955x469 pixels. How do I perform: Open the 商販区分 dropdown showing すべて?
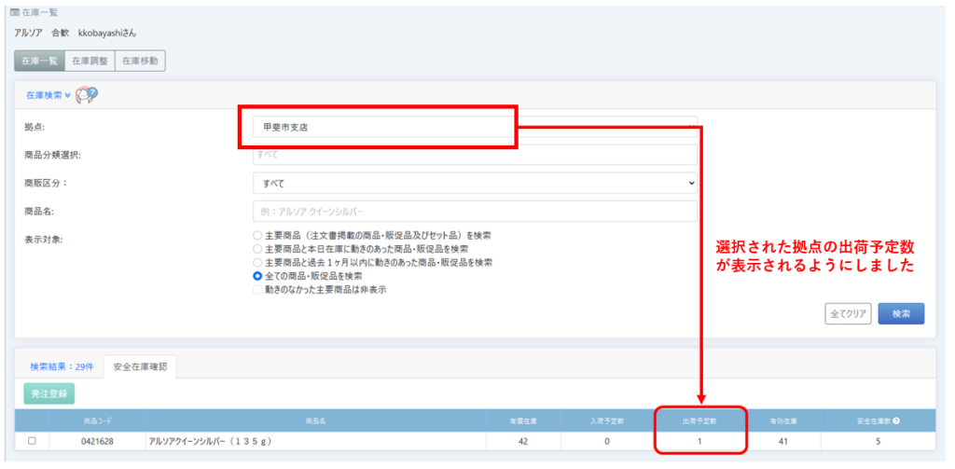coord(475,184)
